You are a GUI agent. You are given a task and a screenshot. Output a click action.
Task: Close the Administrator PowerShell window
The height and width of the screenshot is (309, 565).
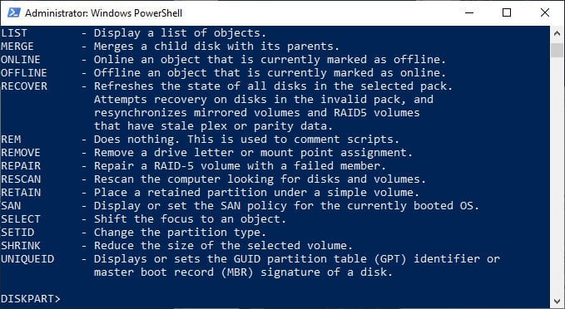pyautogui.click(x=544, y=13)
